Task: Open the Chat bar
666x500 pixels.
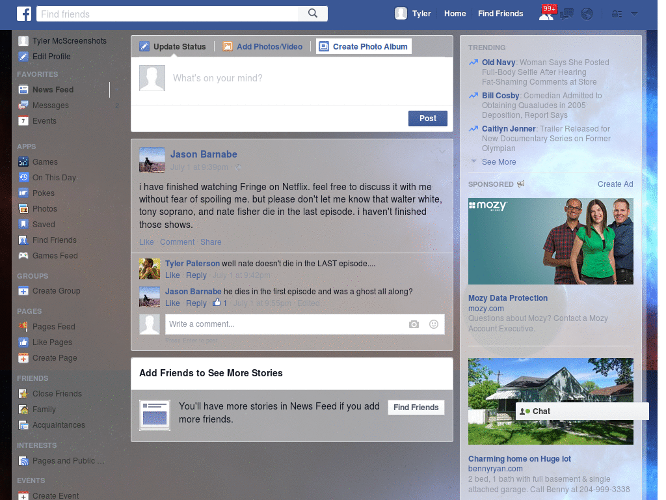Action: [x=582, y=411]
